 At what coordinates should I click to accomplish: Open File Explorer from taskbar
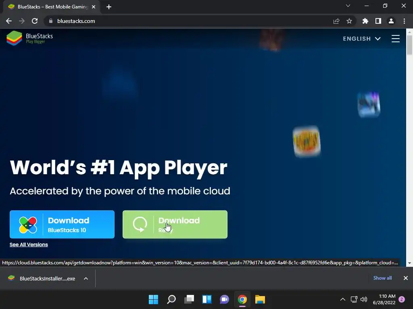click(x=260, y=299)
